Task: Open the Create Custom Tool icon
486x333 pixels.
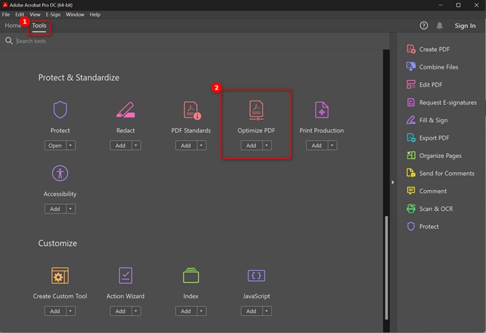Action: 60,276
